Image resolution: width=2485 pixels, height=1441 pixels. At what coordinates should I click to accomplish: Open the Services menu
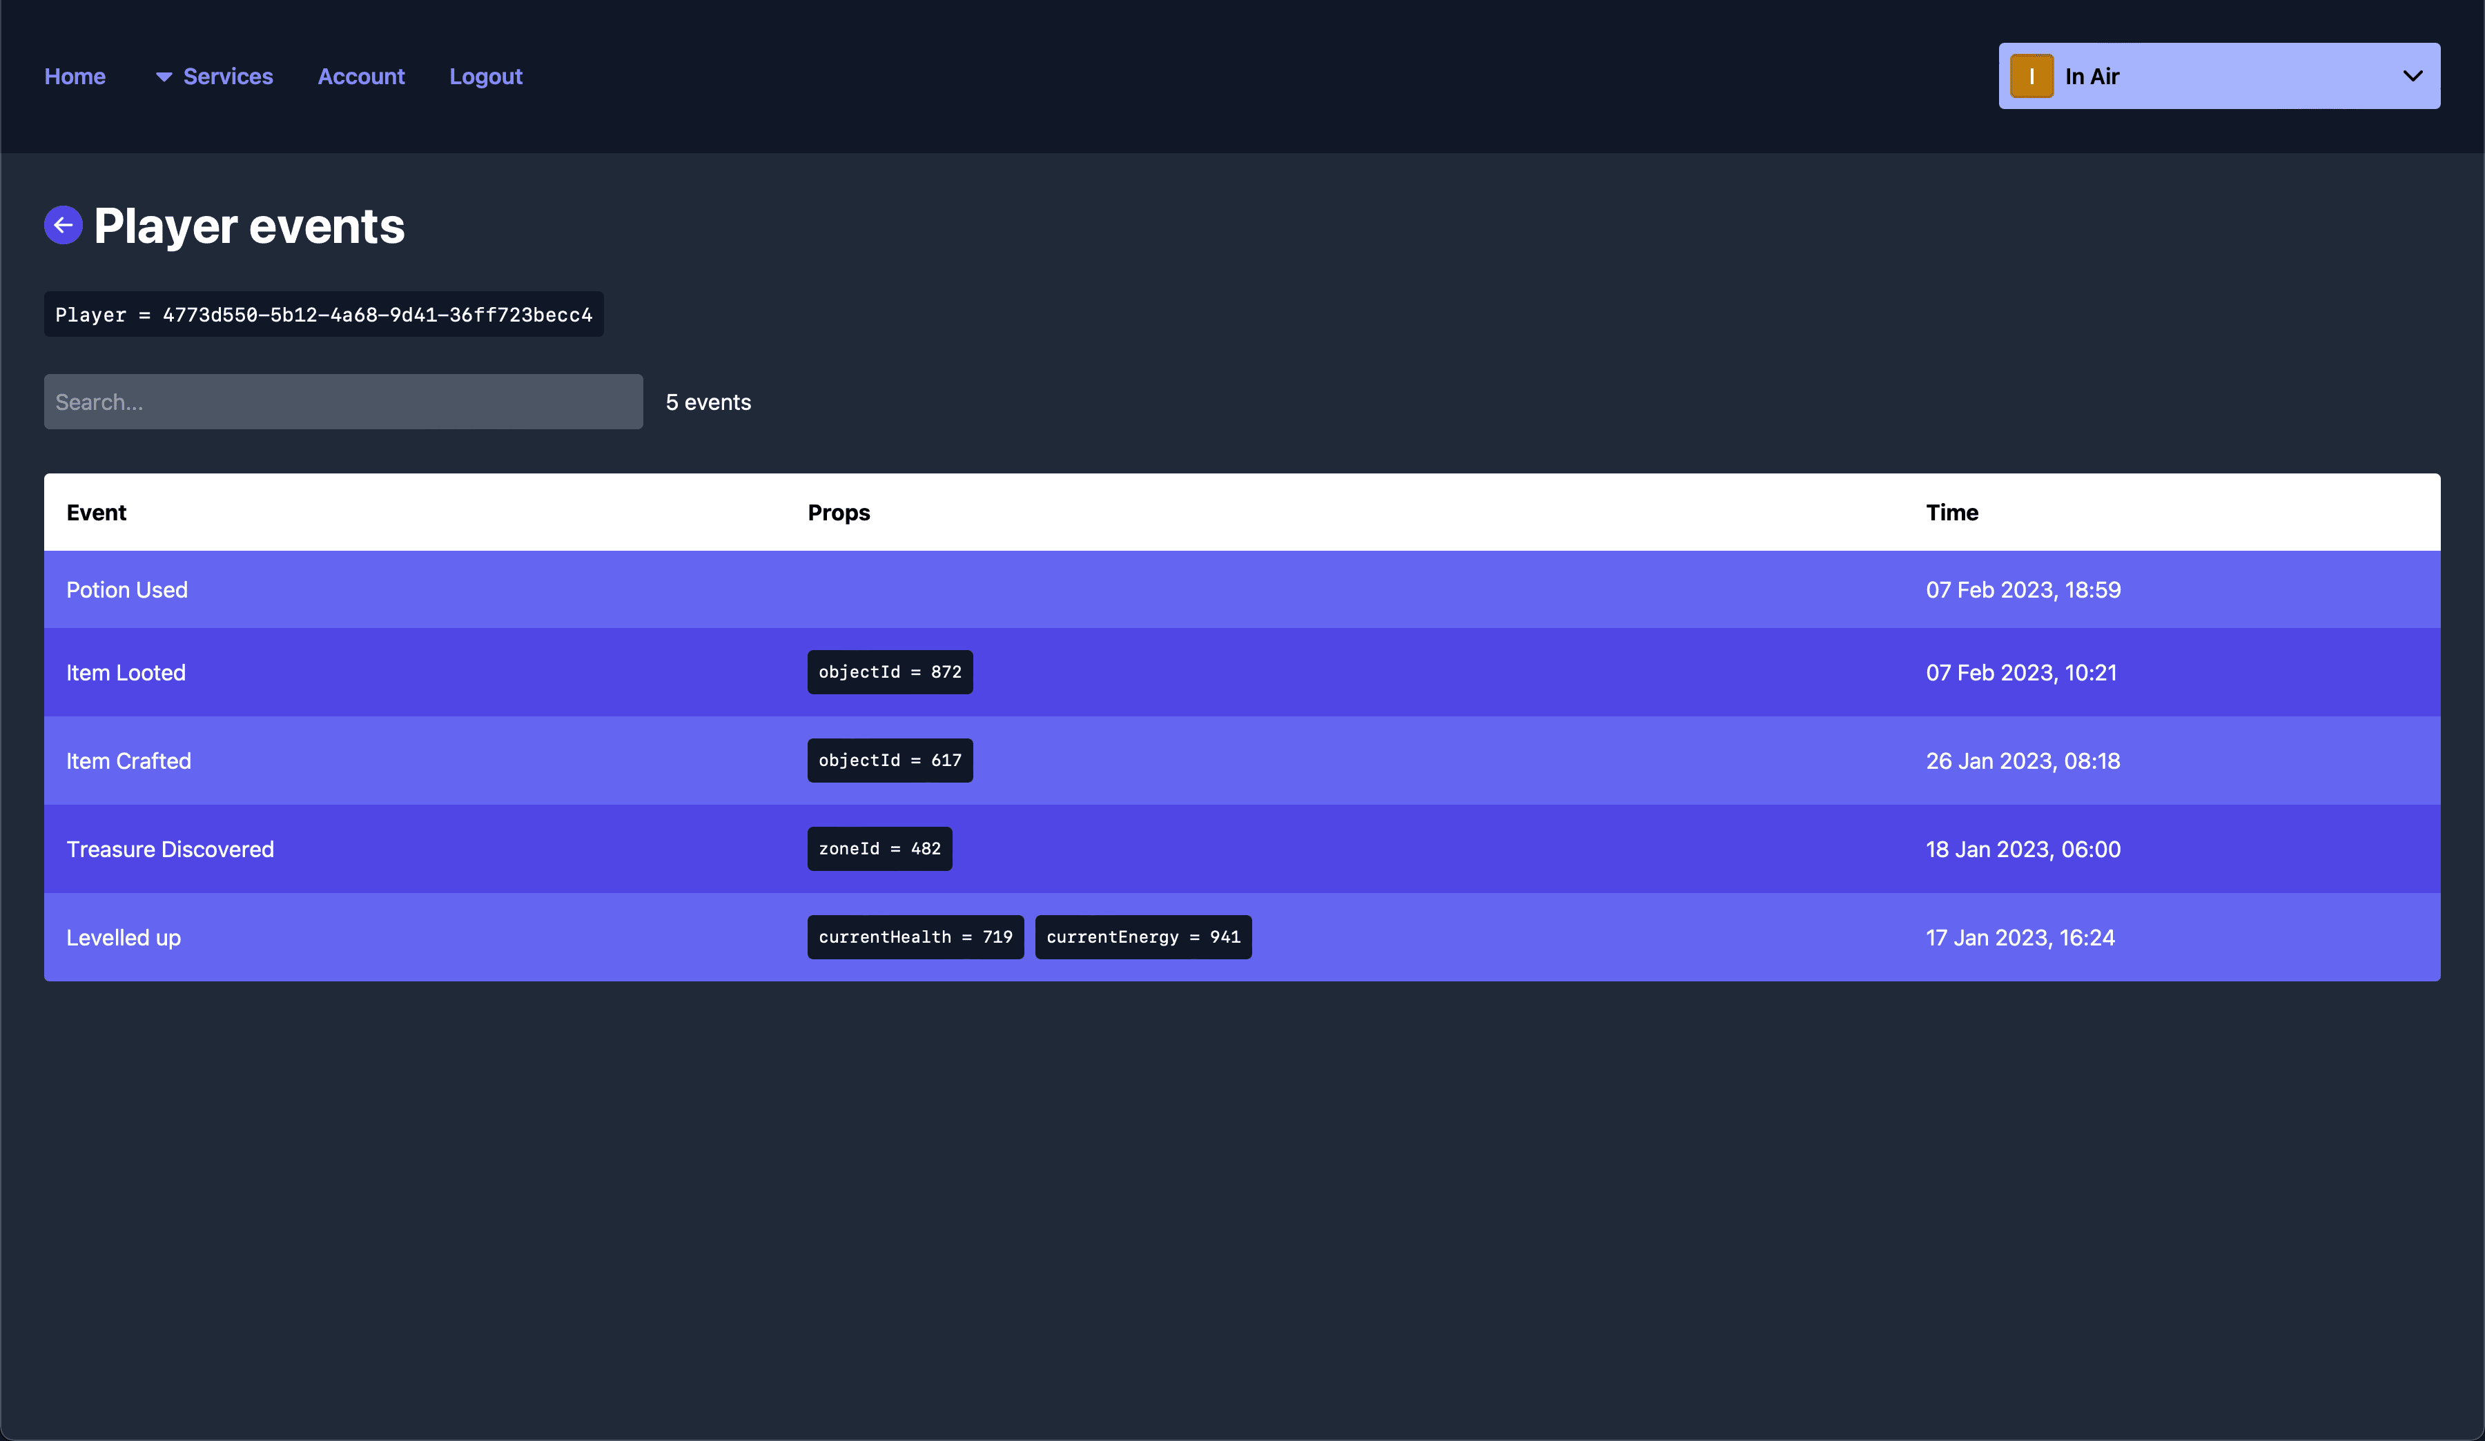[x=228, y=76]
